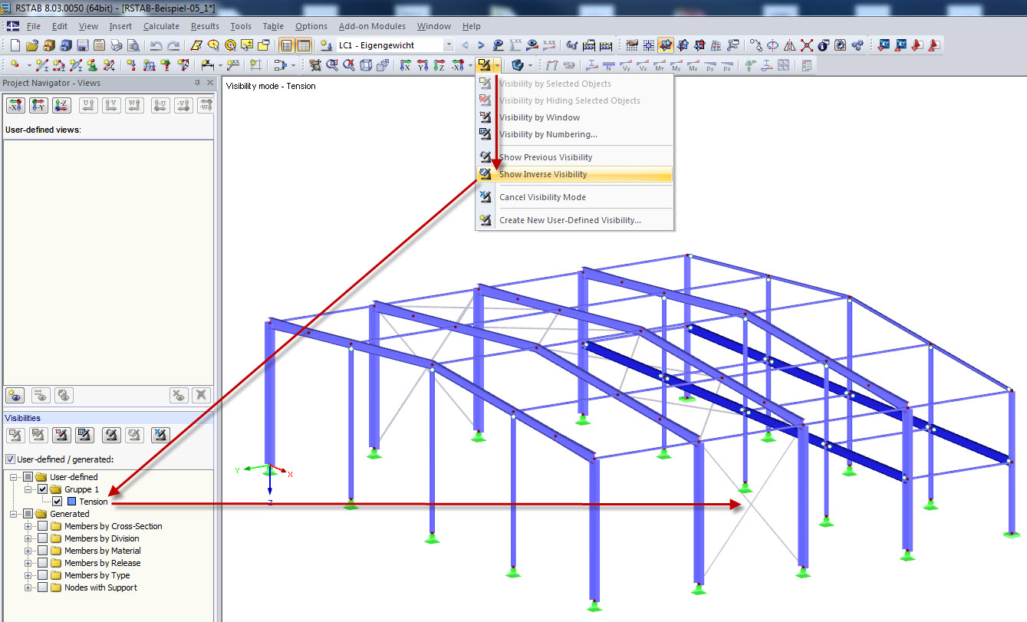Check the Nodes with Support checkbox

(42, 587)
